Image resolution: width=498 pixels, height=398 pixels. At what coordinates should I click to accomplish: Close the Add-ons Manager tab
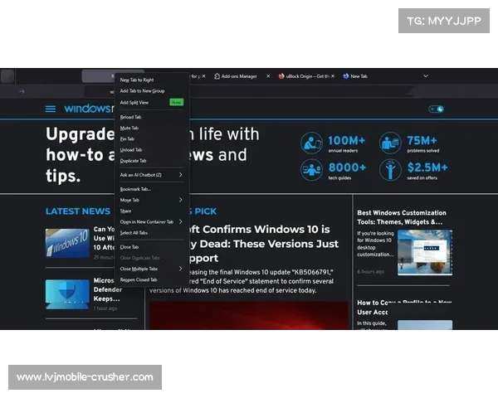point(267,76)
